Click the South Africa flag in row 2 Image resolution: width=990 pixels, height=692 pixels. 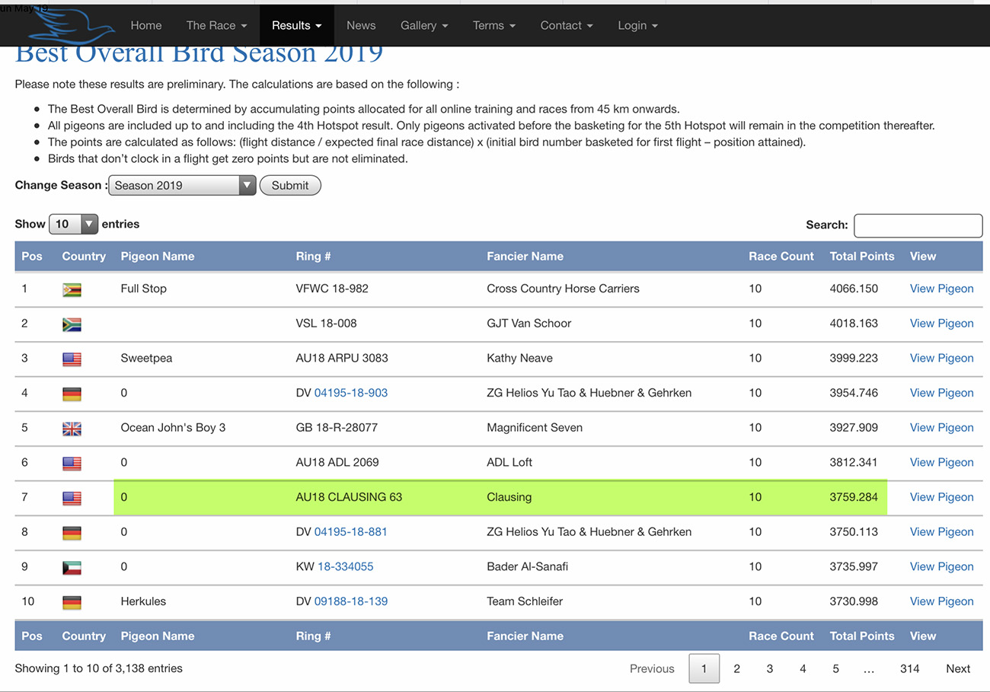pos(72,324)
